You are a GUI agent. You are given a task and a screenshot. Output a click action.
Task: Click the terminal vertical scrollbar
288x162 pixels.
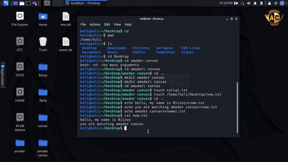[237, 108]
